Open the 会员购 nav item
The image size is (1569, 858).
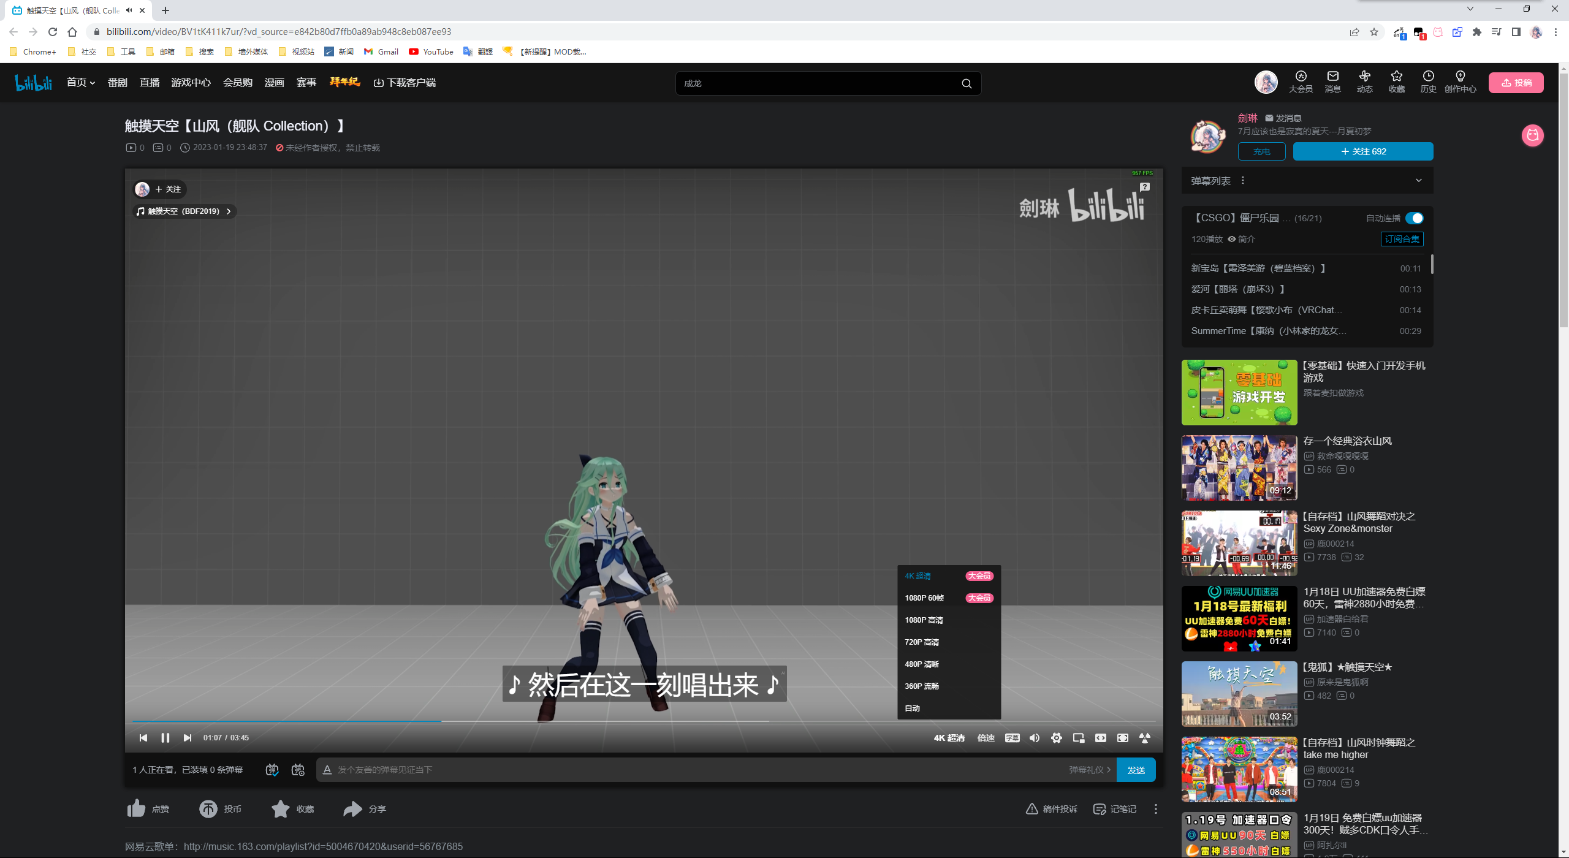coord(238,83)
